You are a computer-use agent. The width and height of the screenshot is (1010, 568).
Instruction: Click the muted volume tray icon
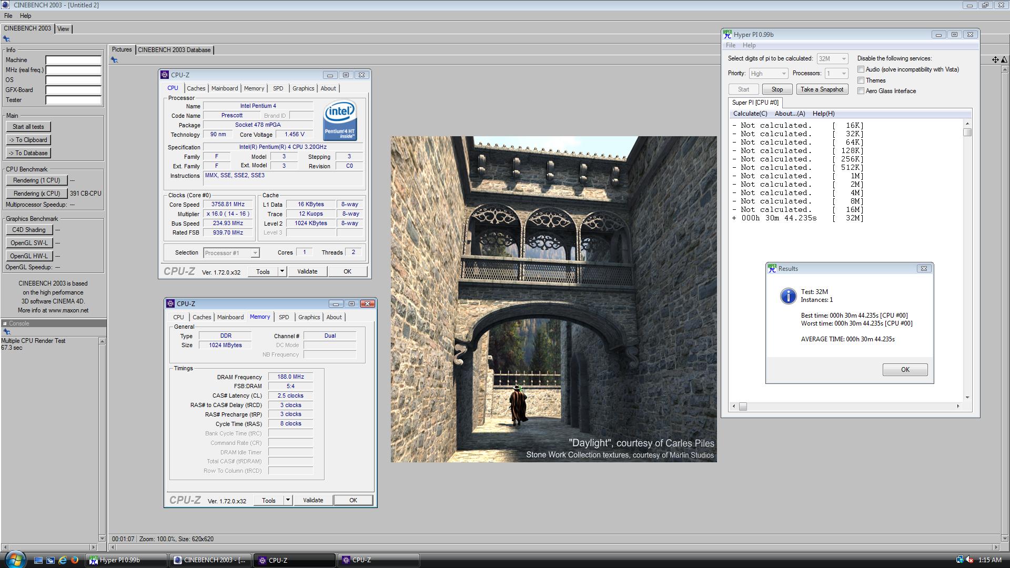(x=969, y=560)
